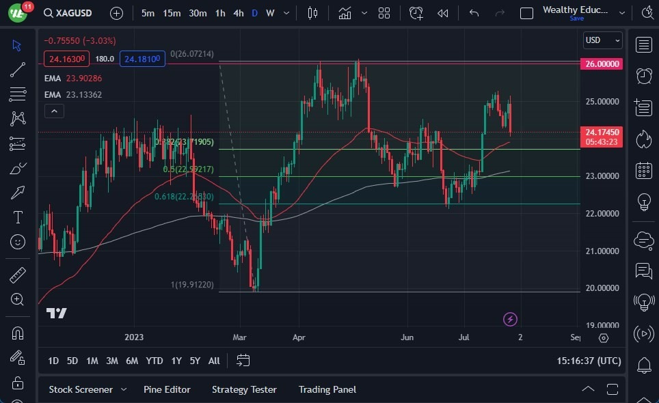This screenshot has height=403, width=659.
Task: Open the Brush drawing tool
Action: coord(18,168)
